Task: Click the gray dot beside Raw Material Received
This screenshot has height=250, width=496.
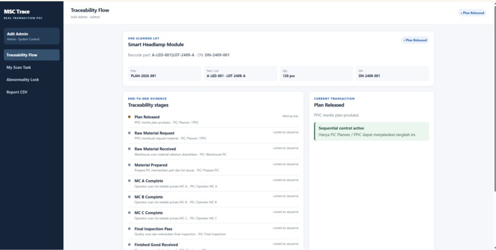Action: pos(129,149)
